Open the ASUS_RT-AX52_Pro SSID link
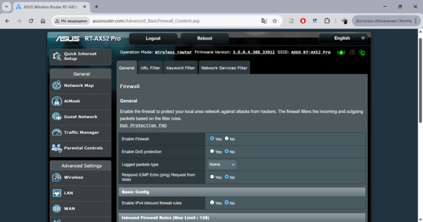This screenshot has height=222, width=423. click(x=310, y=52)
